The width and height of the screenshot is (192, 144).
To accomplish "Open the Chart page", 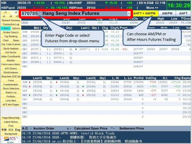I will [x=6, y=41].
